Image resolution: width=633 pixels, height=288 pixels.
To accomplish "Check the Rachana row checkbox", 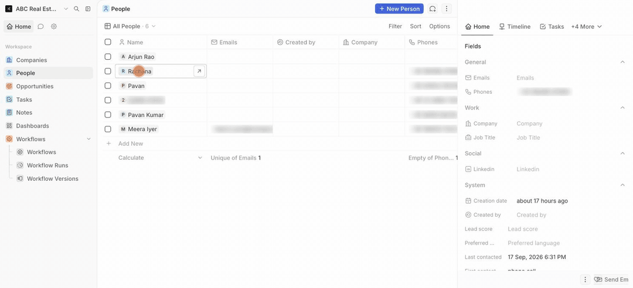I will coord(108,71).
